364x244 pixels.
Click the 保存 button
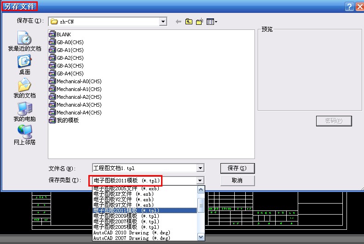click(x=237, y=168)
